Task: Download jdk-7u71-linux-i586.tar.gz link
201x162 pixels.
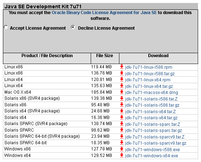Action: click(150, 74)
